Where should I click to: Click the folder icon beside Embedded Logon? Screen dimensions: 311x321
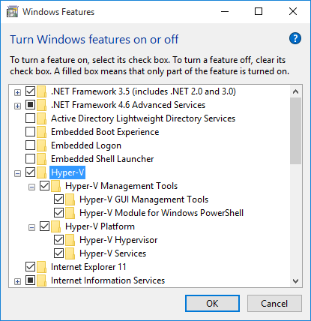(x=42, y=145)
